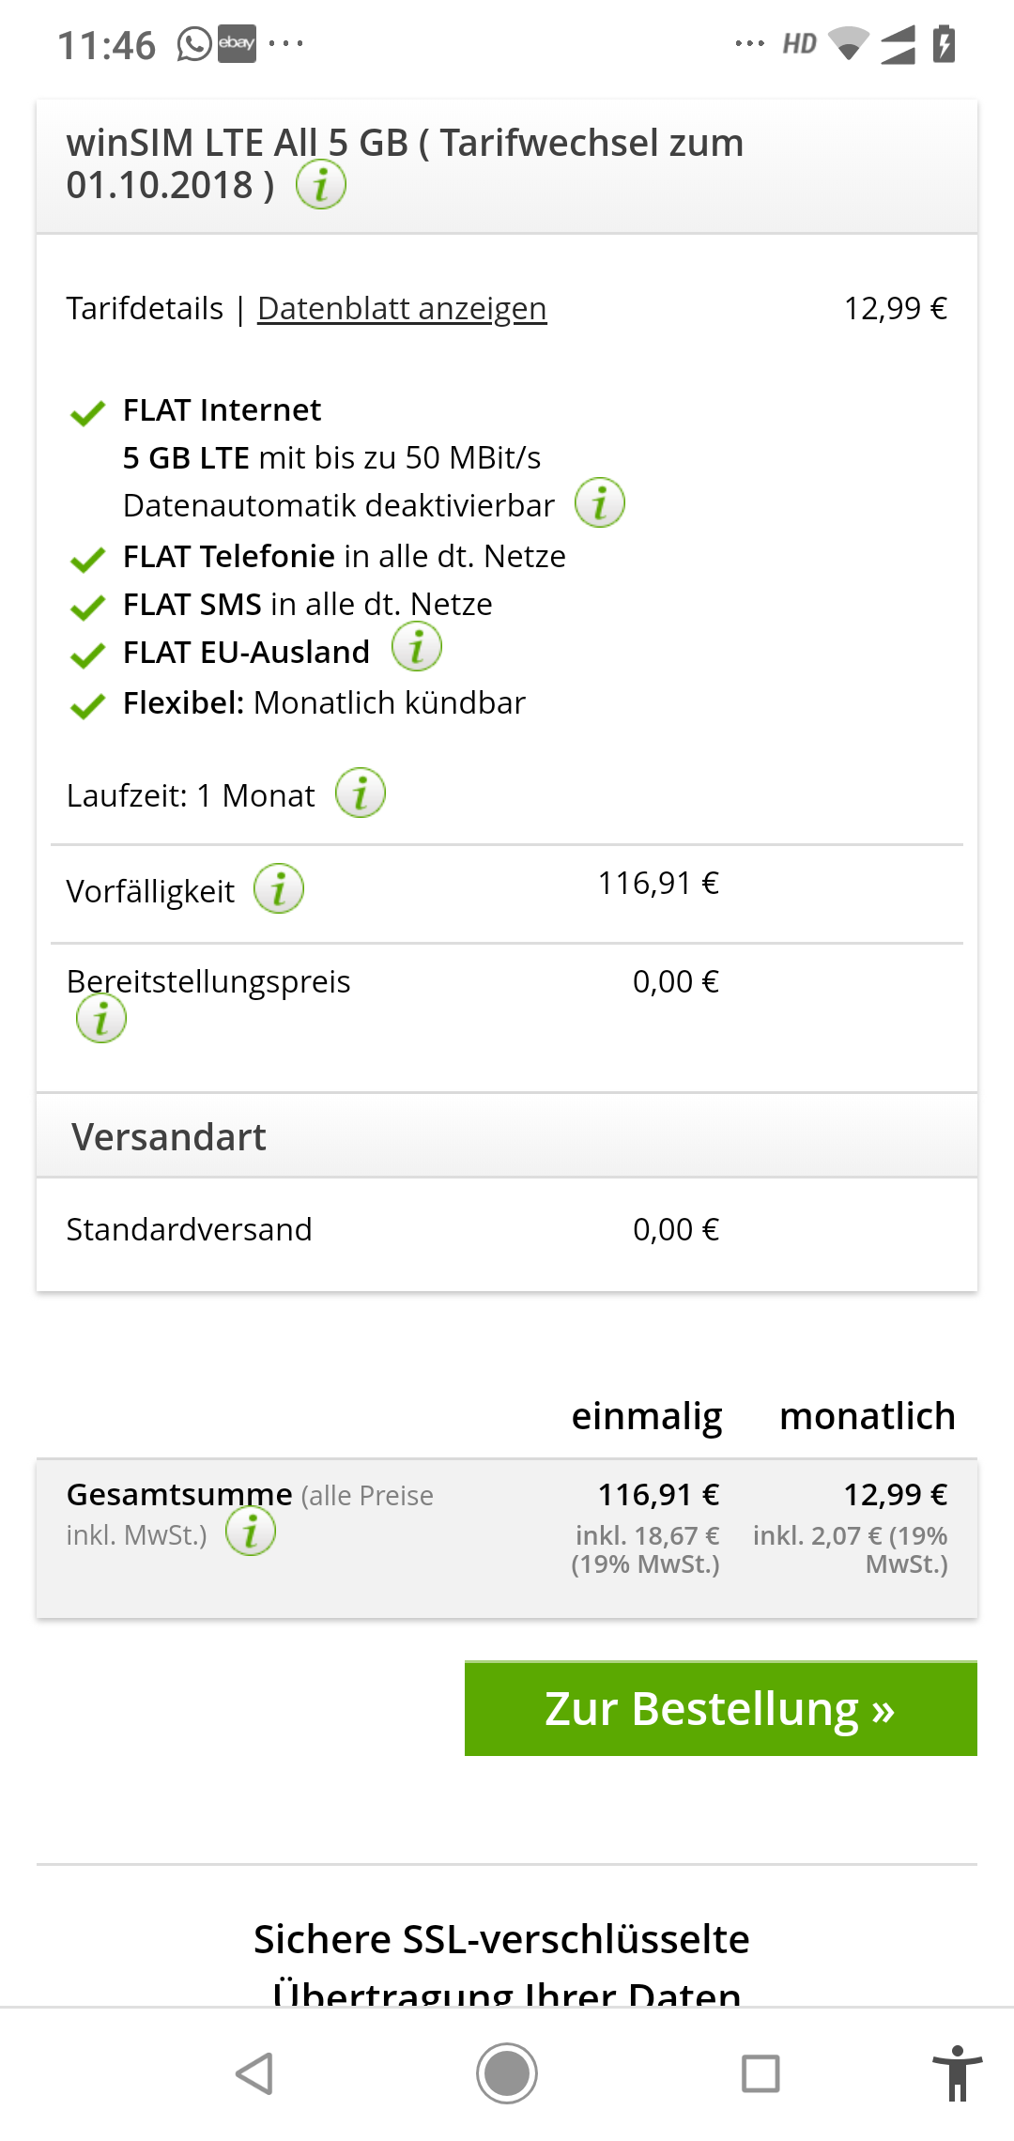Tap the monatlich column heading
This screenshot has height=2141, width=1014.
867,1416
